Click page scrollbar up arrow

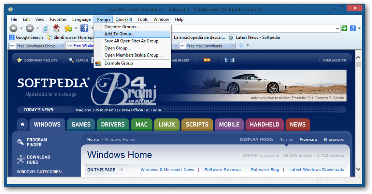point(358,58)
